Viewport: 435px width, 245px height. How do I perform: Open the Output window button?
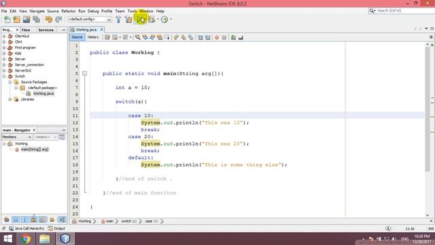pyautogui.click(x=56, y=229)
